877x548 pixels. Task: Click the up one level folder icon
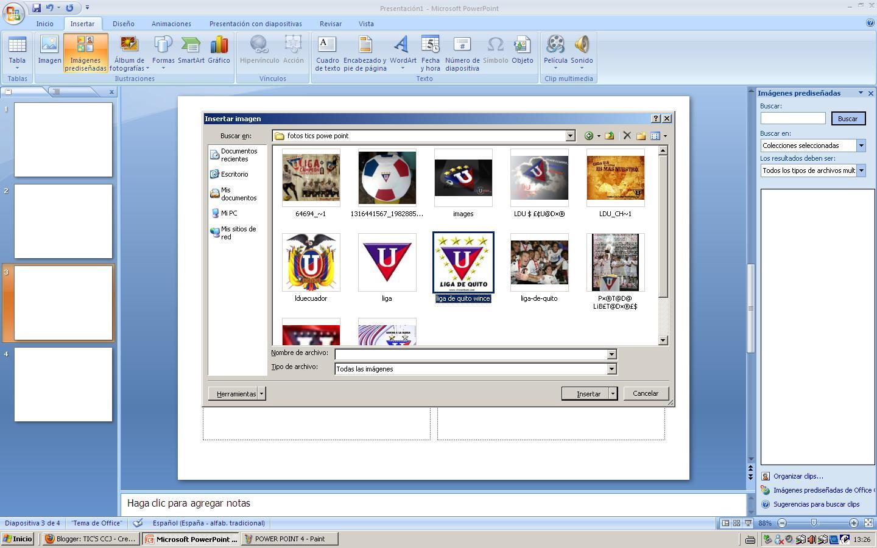pos(609,136)
